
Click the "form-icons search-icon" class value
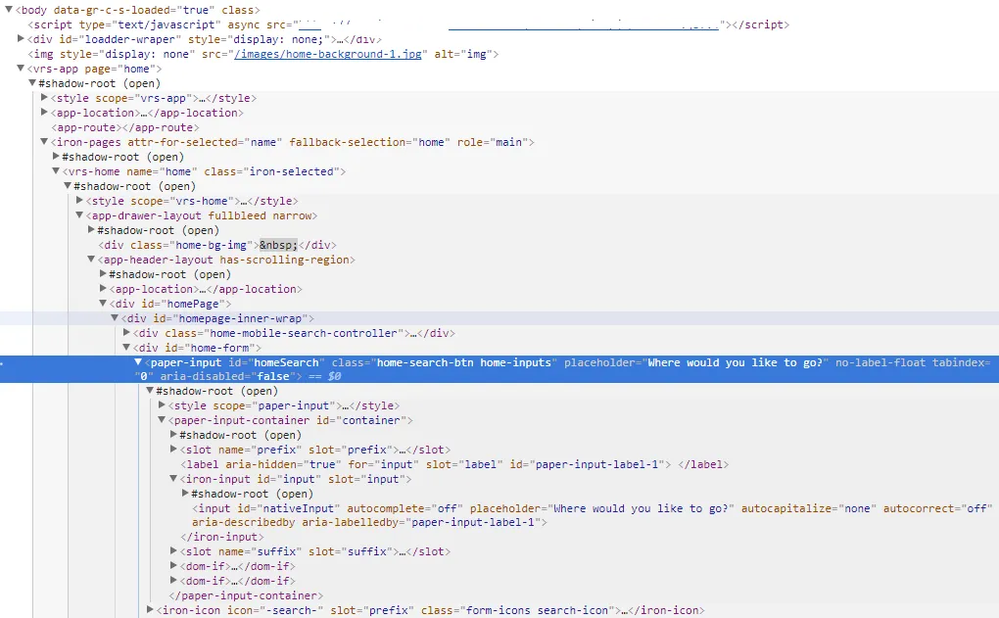(537, 610)
